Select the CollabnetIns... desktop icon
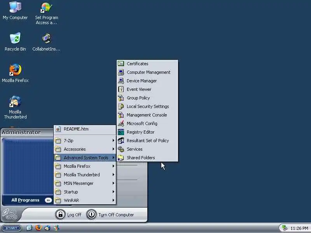The image size is (311, 233). [46, 42]
